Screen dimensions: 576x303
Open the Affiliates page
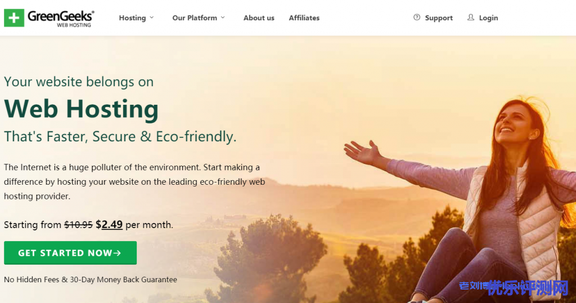[304, 18]
